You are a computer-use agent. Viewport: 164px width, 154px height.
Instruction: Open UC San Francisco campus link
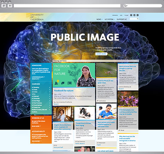point(37,103)
